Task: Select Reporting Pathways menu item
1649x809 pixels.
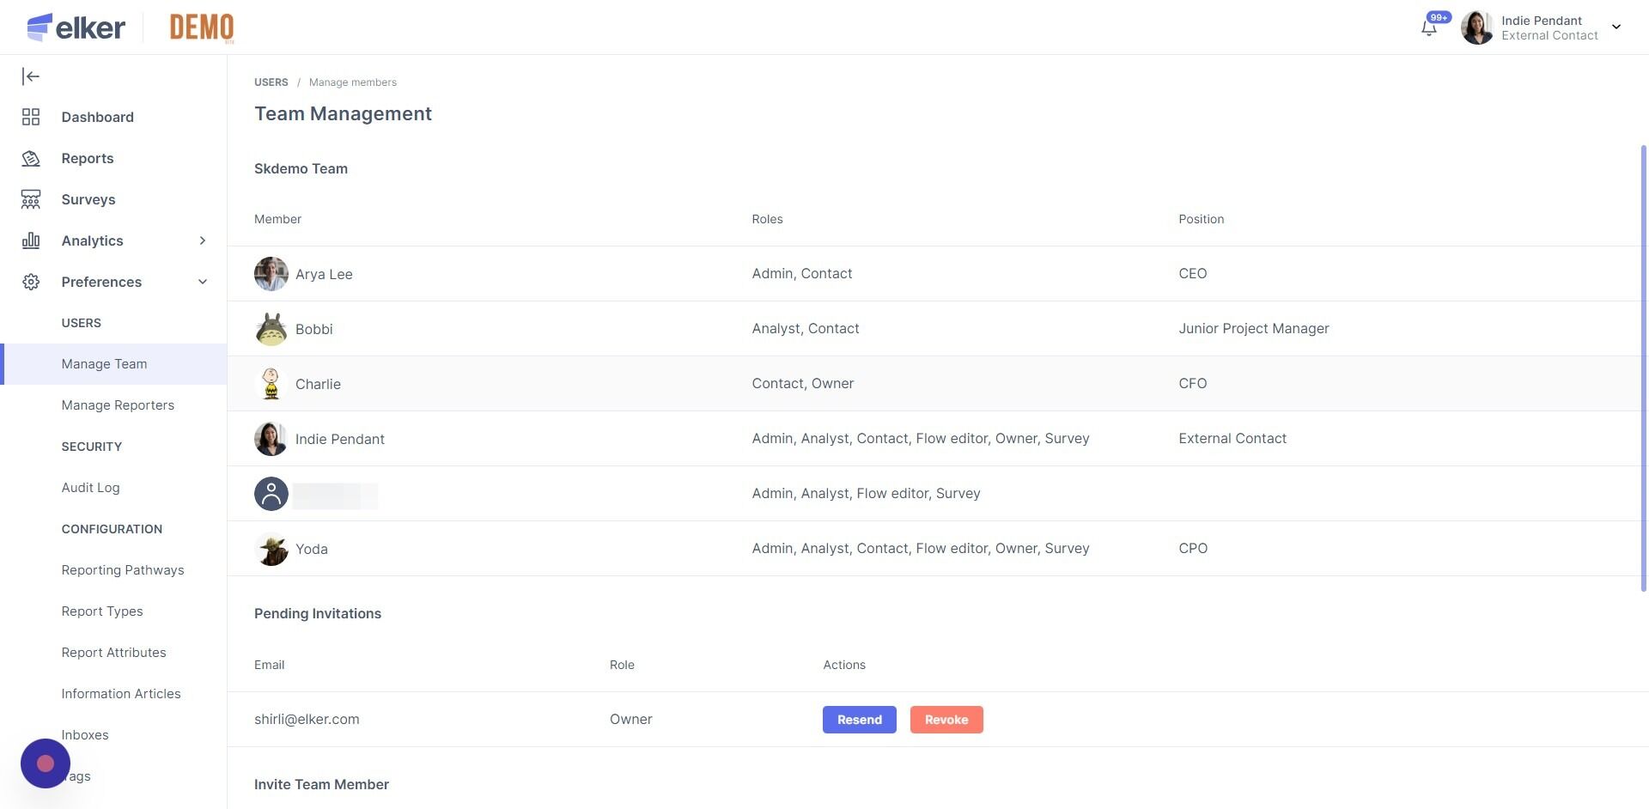Action: pyautogui.click(x=123, y=570)
